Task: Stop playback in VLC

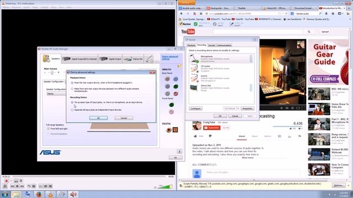Action: pyautogui.click(x=17, y=186)
